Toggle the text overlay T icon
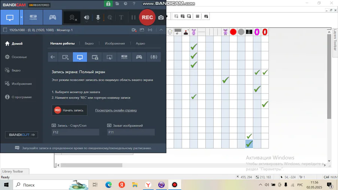338x190 pixels. click(121, 17)
